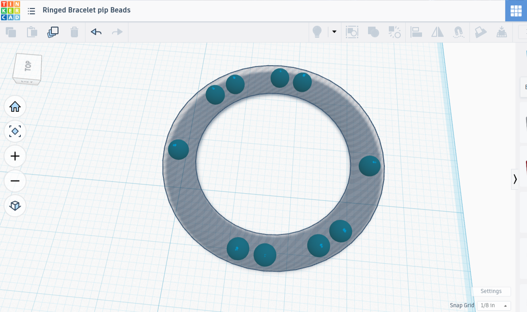The image size is (527, 312).
Task: Select the teal bead on the ring's far left
Action: pos(178,150)
